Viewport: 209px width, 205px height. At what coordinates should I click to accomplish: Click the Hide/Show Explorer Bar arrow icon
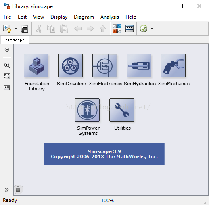pyautogui.click(x=7, y=50)
